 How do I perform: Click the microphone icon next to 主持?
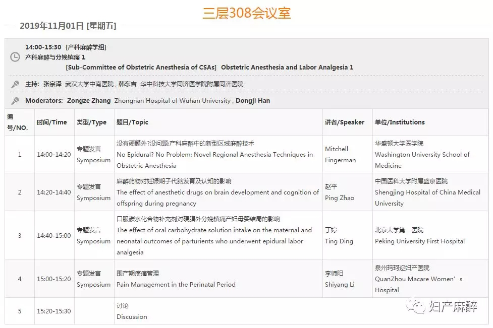click(x=15, y=84)
